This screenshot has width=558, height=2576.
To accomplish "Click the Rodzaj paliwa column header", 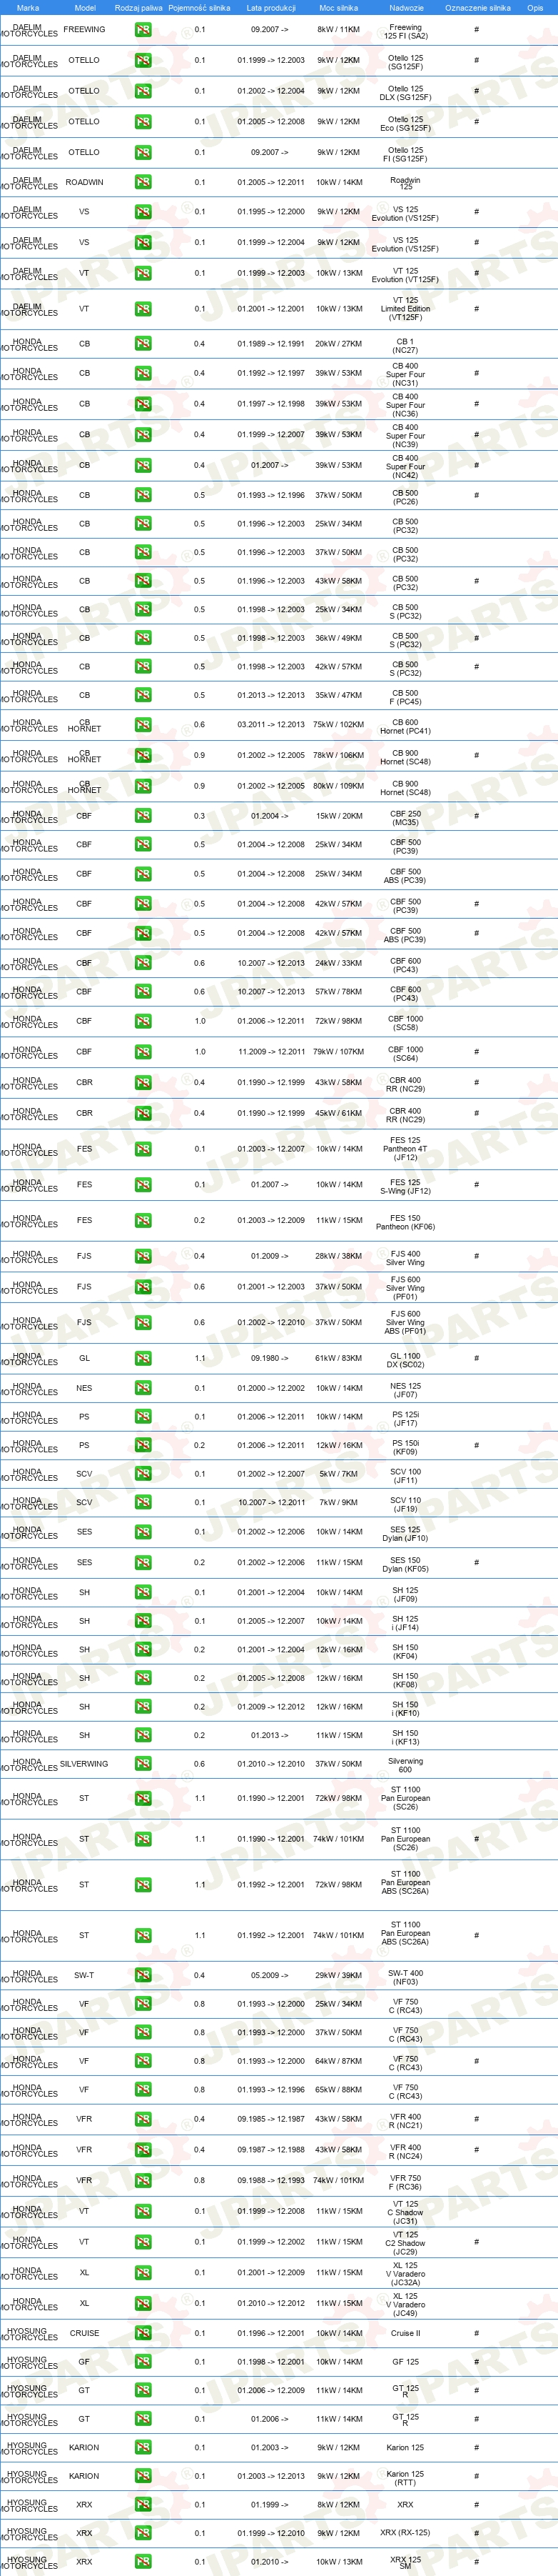I will click(138, 8).
